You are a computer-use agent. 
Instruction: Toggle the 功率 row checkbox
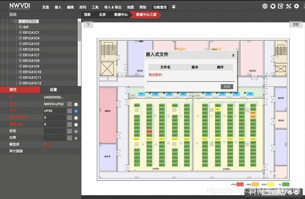pos(76,138)
